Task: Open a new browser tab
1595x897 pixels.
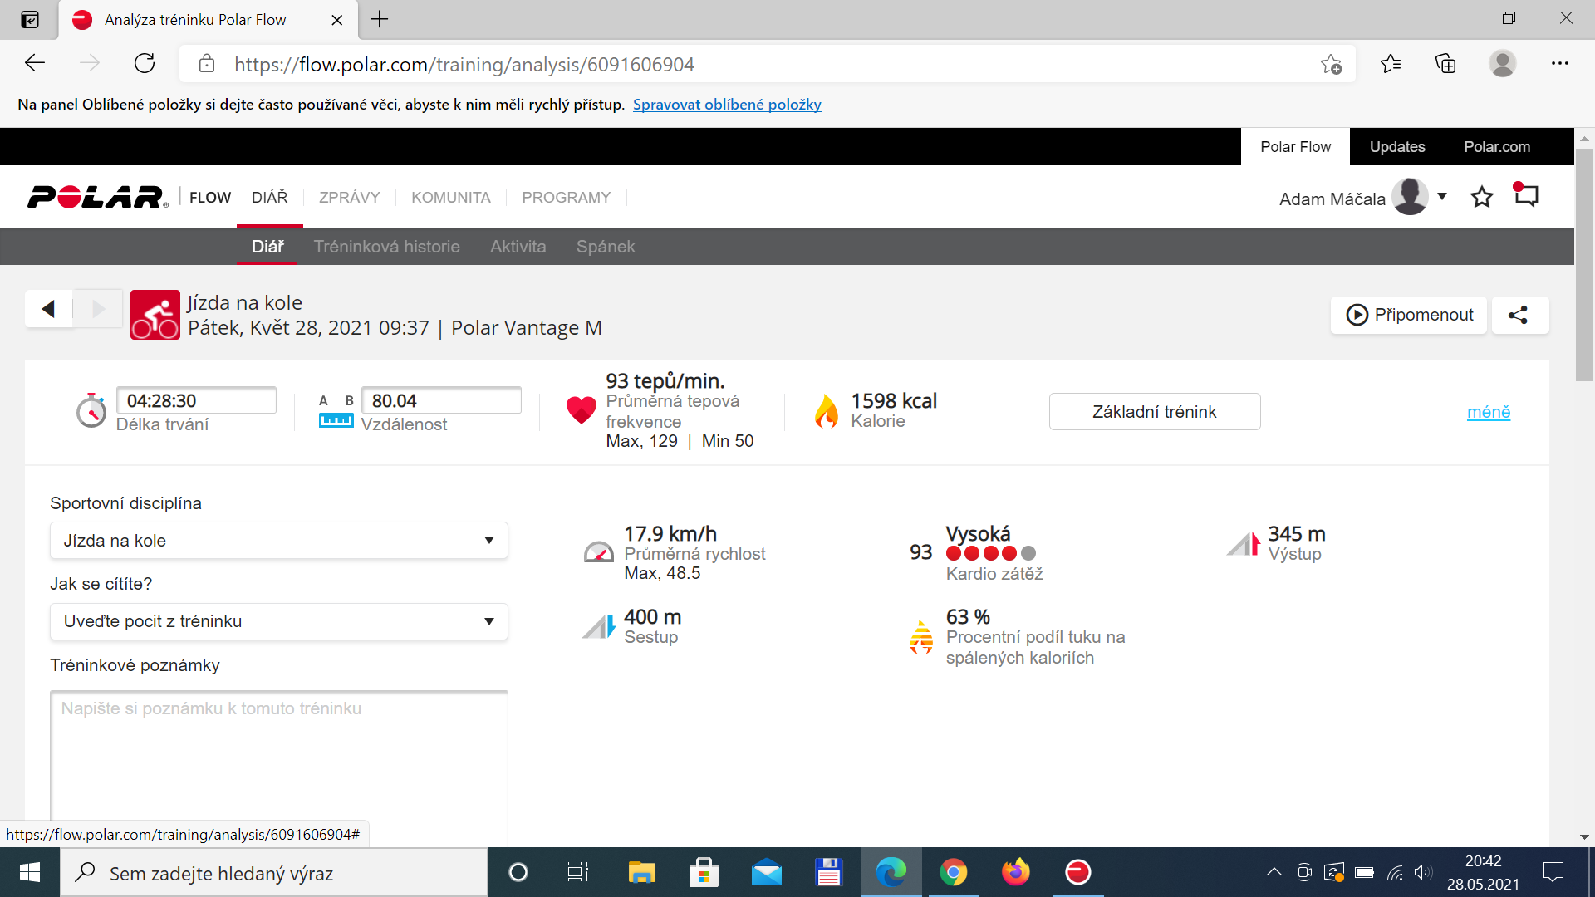Action: pyautogui.click(x=380, y=19)
